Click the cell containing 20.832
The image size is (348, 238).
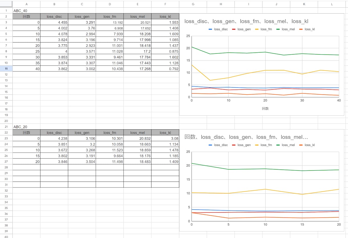click(137, 138)
